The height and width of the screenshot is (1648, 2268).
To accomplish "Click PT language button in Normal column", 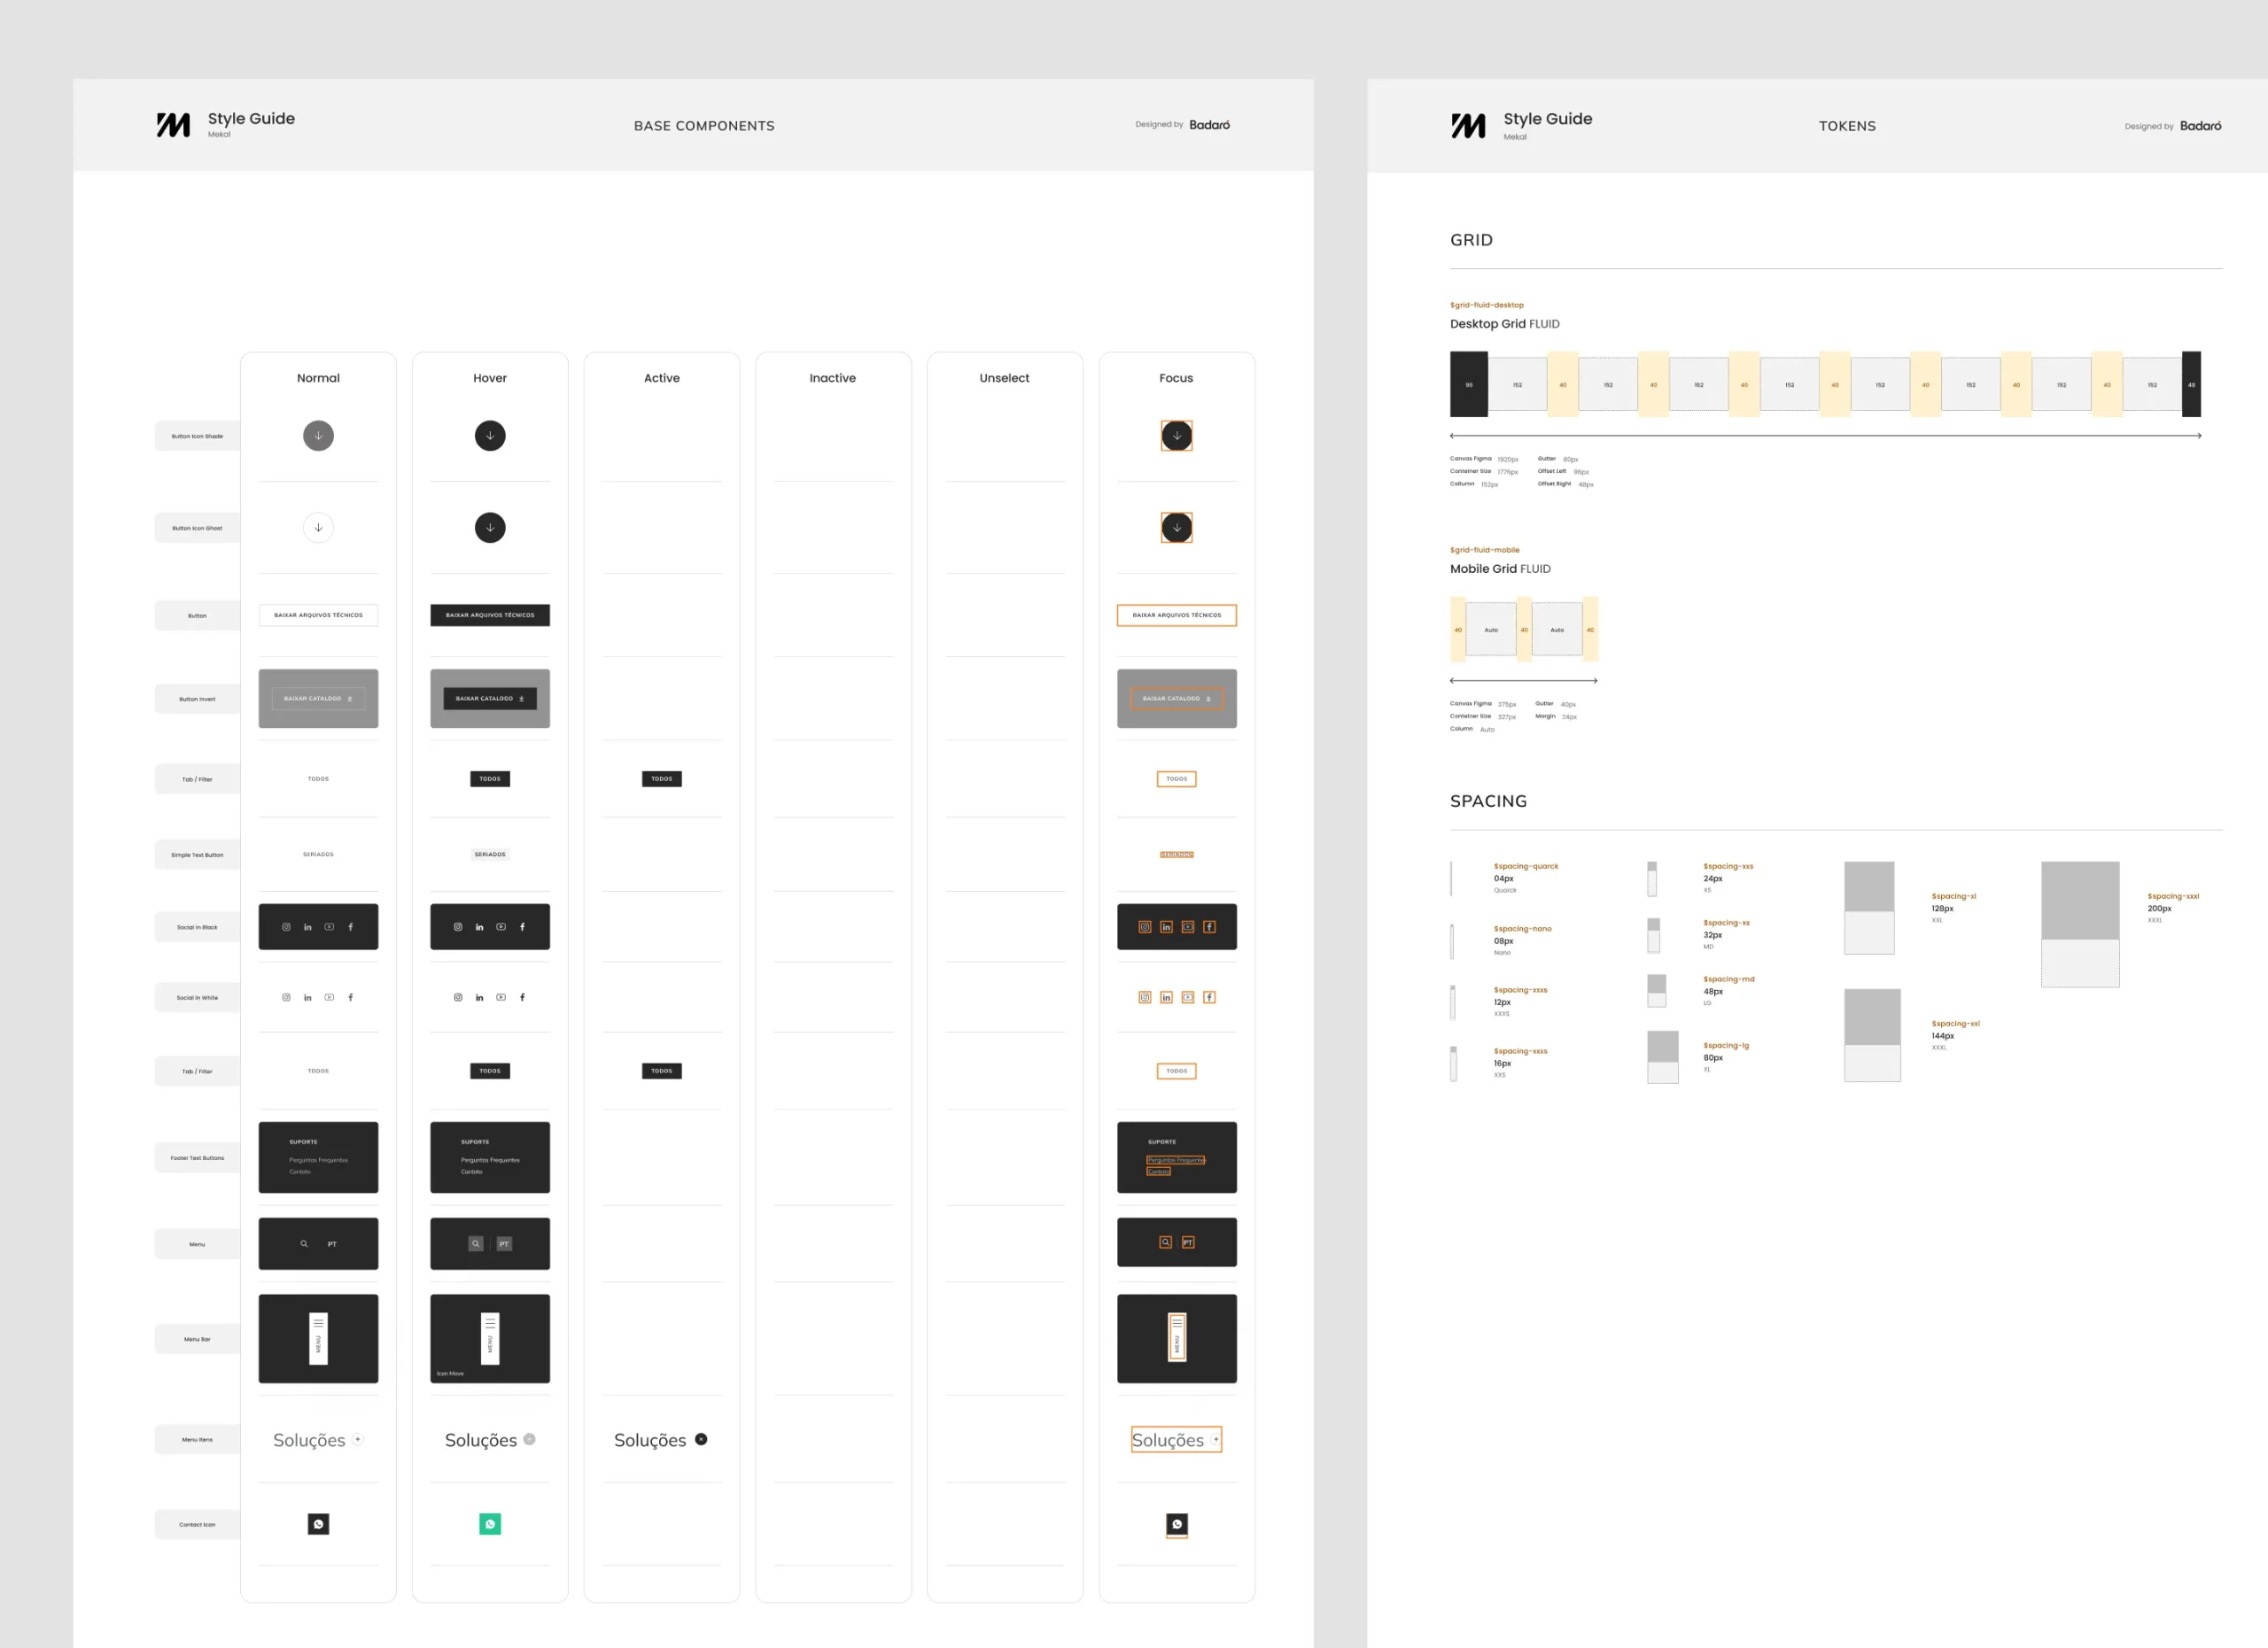I will (332, 1244).
